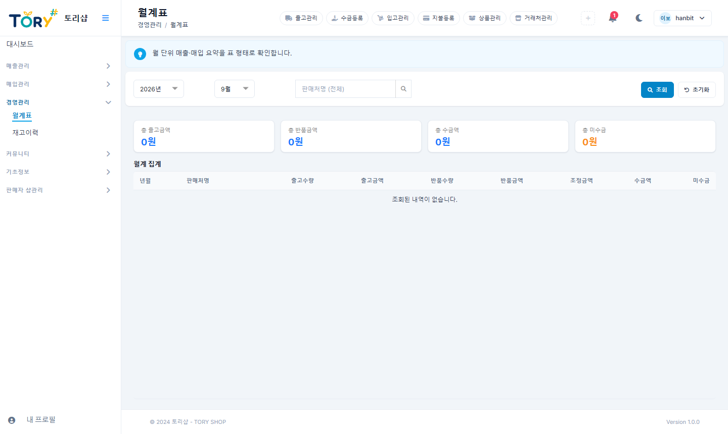Open 지불등록 shortcut
The width and height of the screenshot is (728, 434).
(x=439, y=18)
